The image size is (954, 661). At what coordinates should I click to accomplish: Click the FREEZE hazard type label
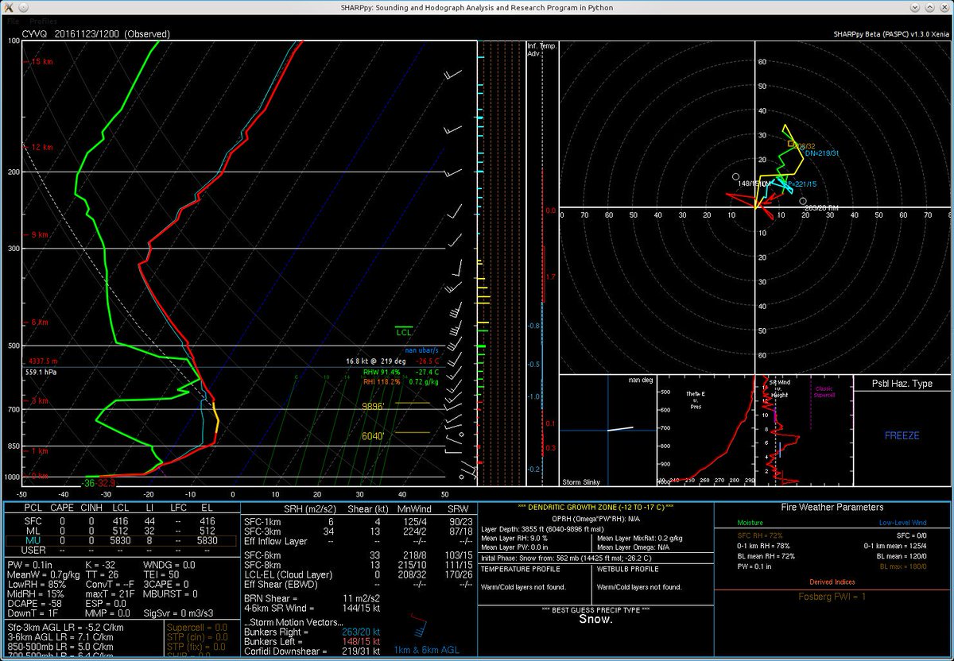tap(902, 436)
